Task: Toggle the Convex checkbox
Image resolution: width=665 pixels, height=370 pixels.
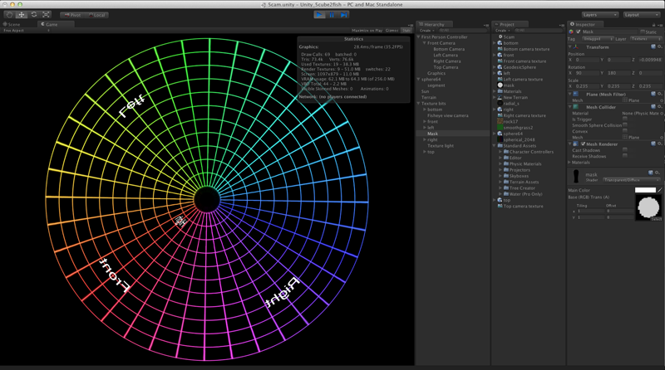Action: [x=625, y=131]
